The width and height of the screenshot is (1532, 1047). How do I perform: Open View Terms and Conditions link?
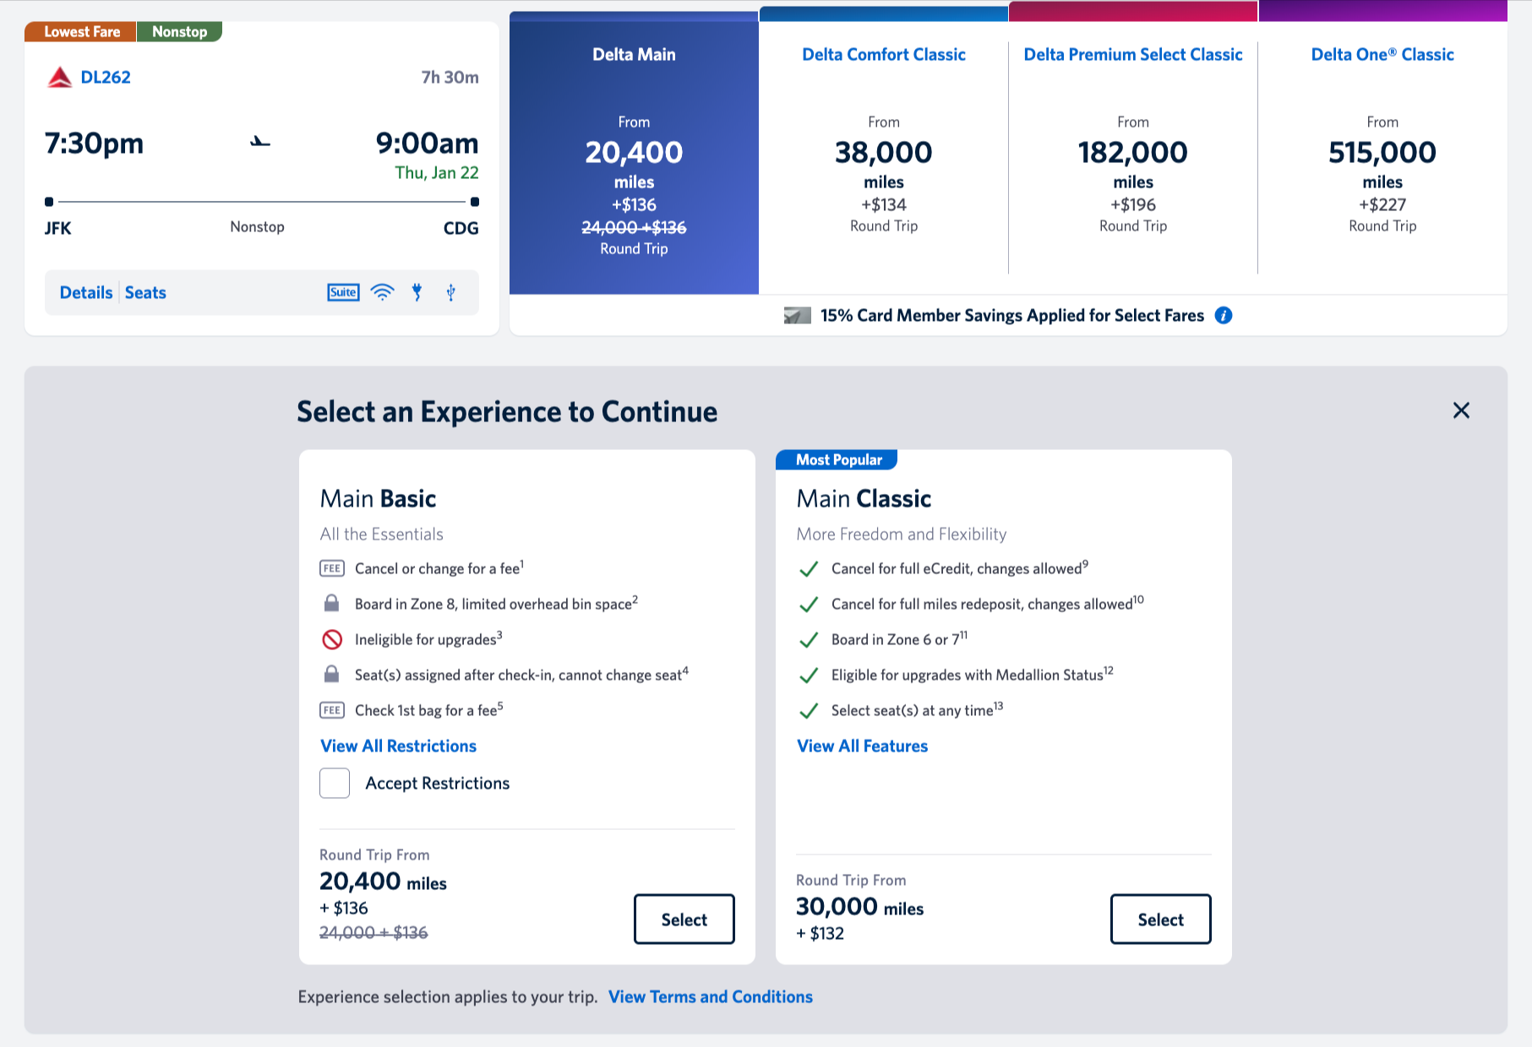point(711,996)
